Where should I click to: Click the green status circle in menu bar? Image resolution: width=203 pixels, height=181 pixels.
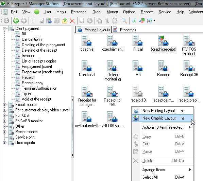point(37,12)
